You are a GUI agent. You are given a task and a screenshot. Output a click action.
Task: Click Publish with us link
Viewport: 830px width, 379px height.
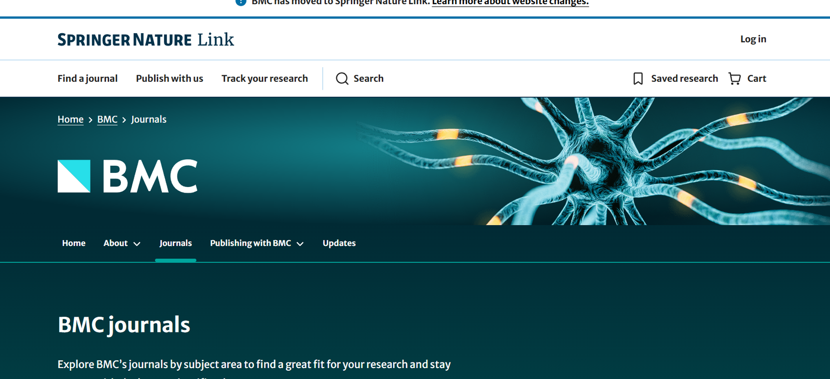(x=169, y=78)
